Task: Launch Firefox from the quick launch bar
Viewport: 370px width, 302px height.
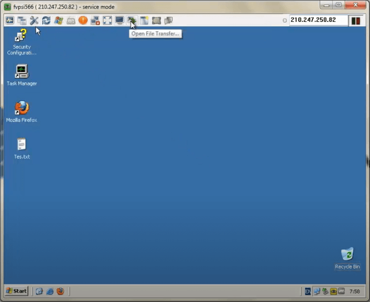Action: tap(60, 291)
